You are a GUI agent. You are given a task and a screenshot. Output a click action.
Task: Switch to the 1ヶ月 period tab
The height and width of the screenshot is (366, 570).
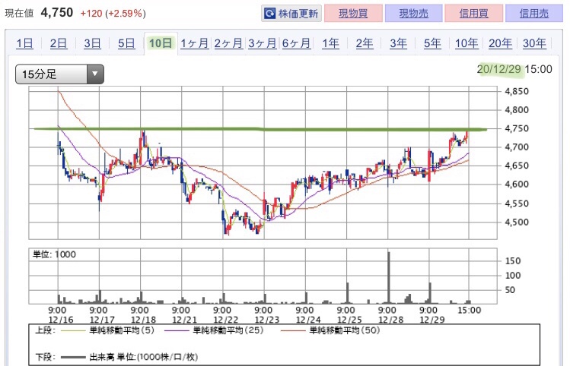(x=195, y=43)
